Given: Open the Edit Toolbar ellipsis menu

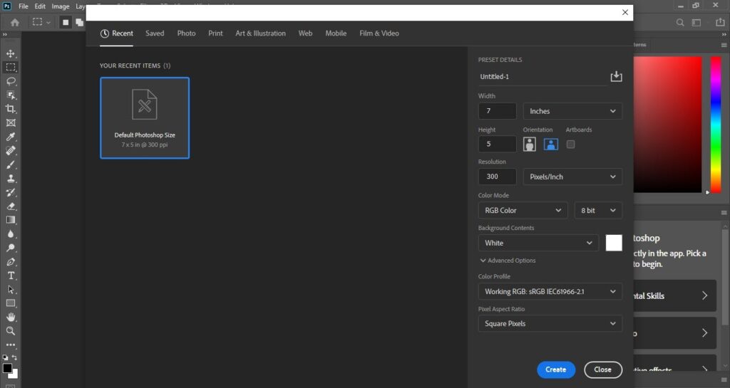Looking at the screenshot, I should 10,345.
